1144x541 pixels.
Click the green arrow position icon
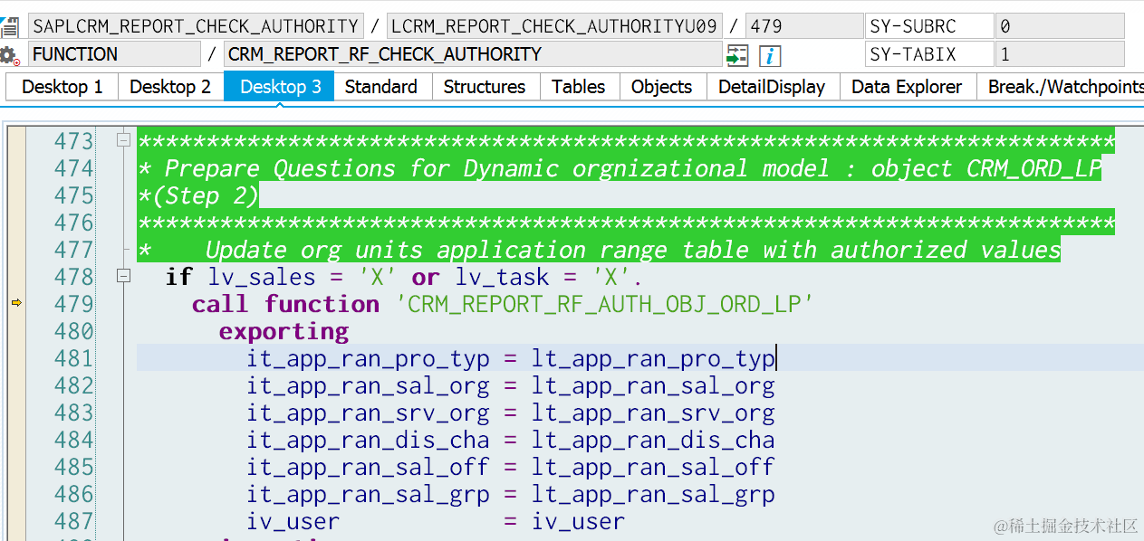737,55
